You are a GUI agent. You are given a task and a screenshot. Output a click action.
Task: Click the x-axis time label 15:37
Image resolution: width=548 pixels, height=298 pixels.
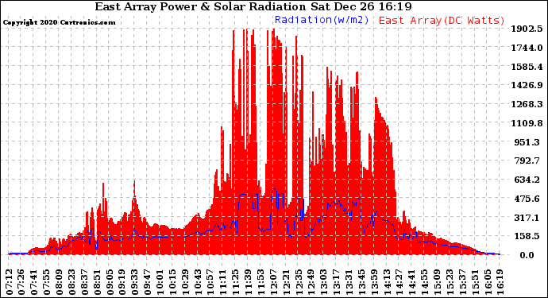[x=462, y=282]
